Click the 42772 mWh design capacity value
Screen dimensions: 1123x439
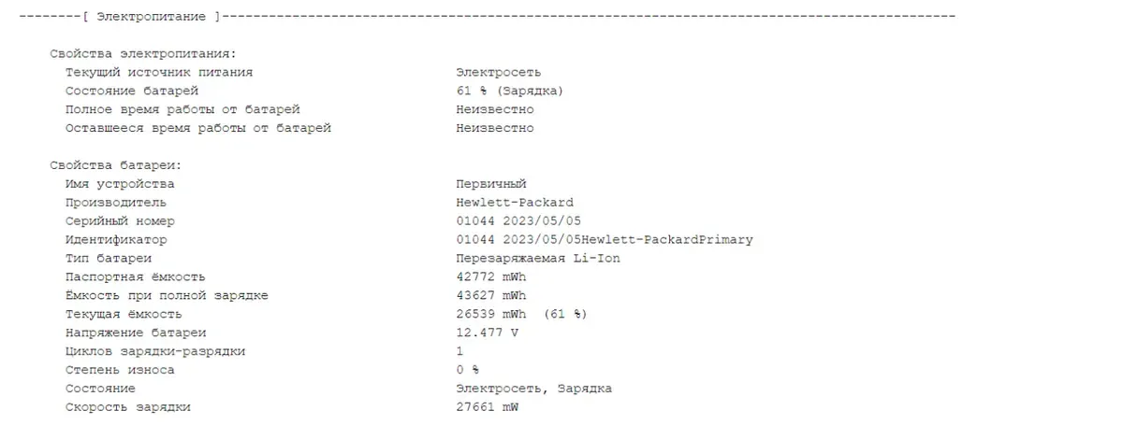point(491,277)
